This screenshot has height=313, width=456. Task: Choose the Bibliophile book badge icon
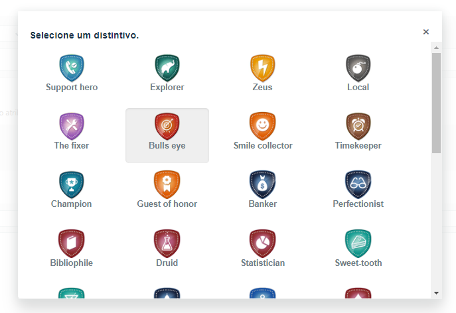coord(72,243)
